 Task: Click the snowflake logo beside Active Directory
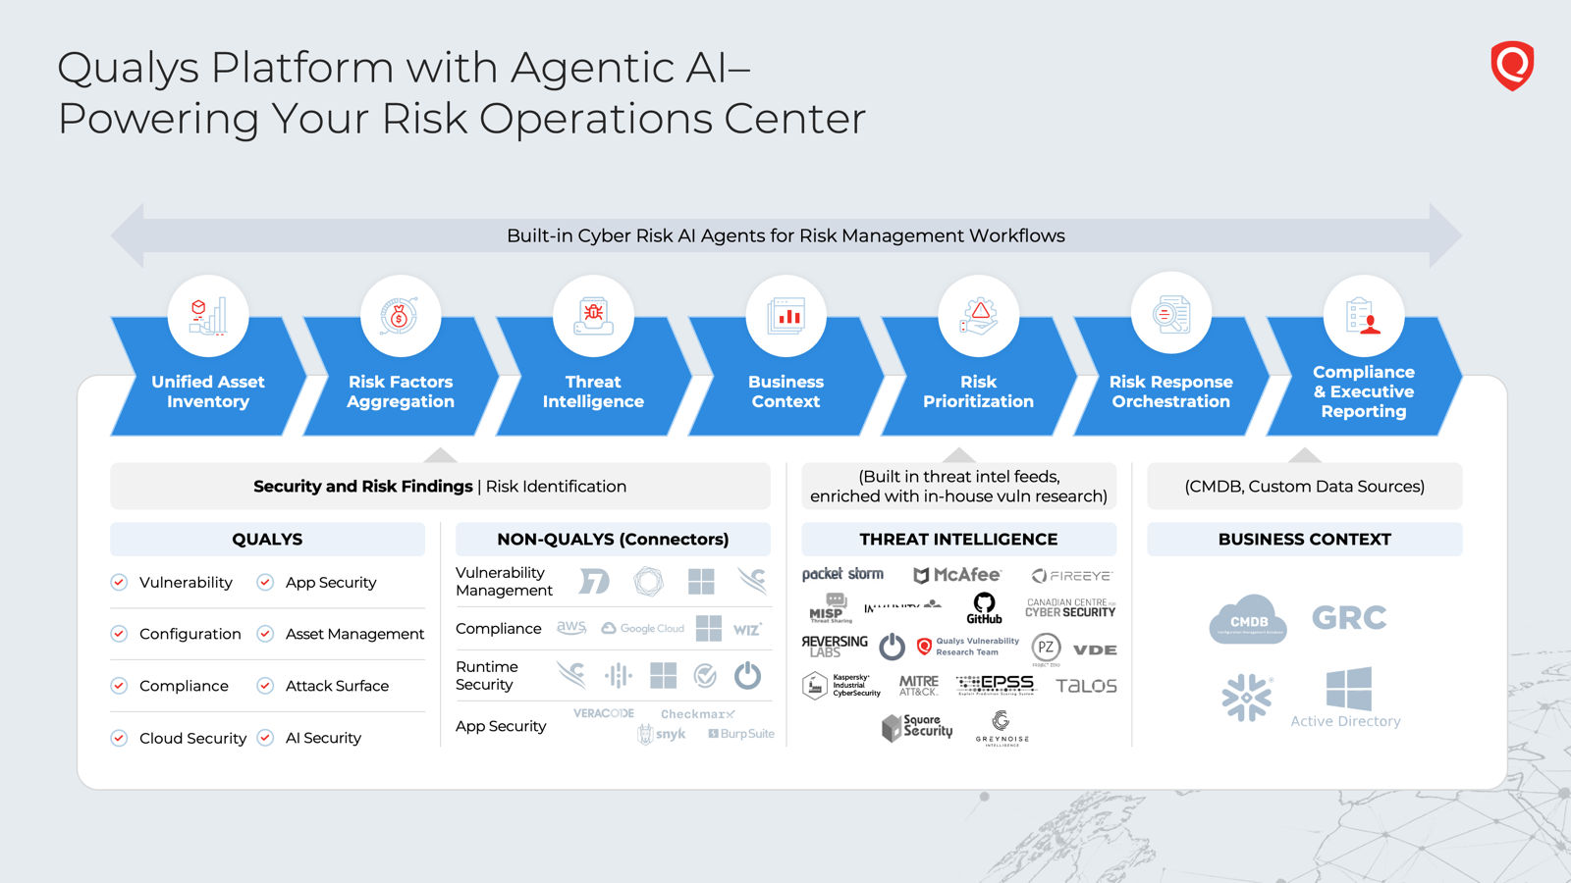[x=1247, y=698]
